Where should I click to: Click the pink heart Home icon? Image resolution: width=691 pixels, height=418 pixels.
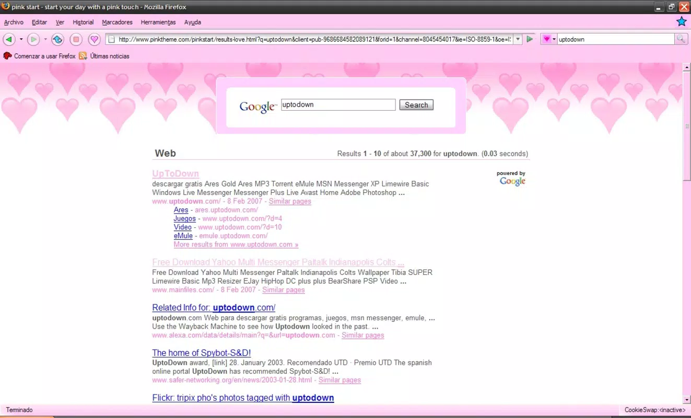pyautogui.click(x=94, y=39)
